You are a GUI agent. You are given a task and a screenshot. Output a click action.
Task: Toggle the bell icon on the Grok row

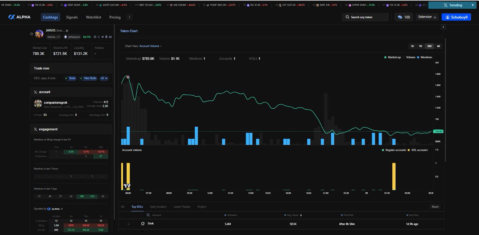tap(129, 224)
